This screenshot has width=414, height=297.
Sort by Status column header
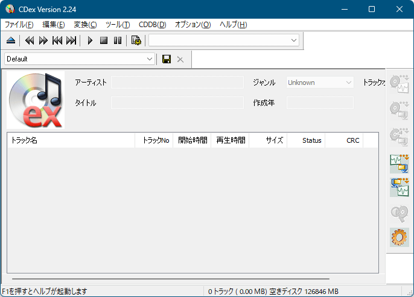pos(306,140)
